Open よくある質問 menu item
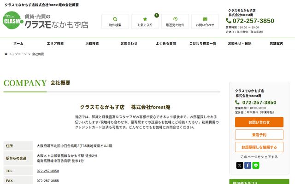 [x=166, y=44]
